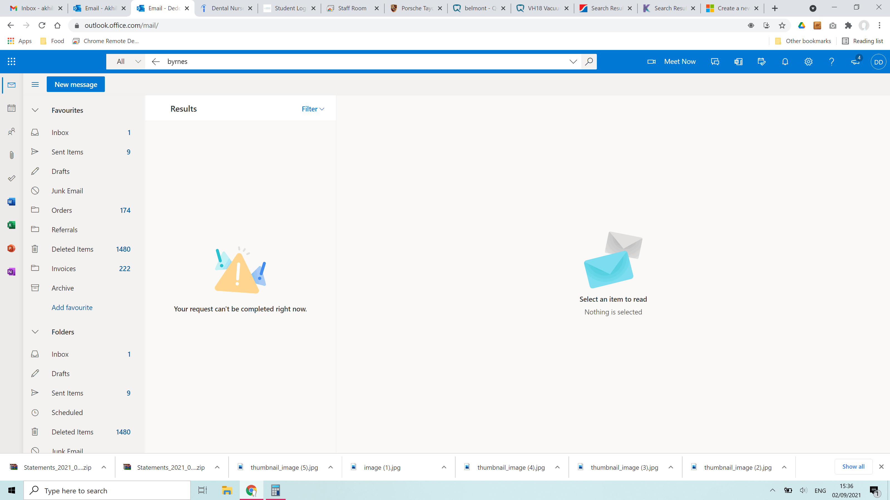Launch OneNote from the left rail
The width and height of the screenshot is (890, 500).
[x=11, y=272]
